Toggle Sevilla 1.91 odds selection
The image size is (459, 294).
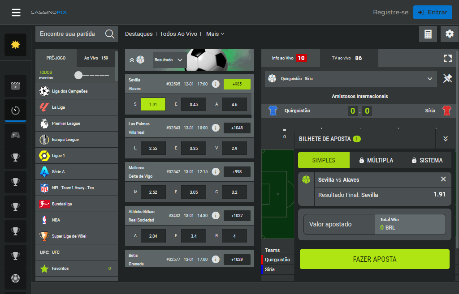pos(153,104)
